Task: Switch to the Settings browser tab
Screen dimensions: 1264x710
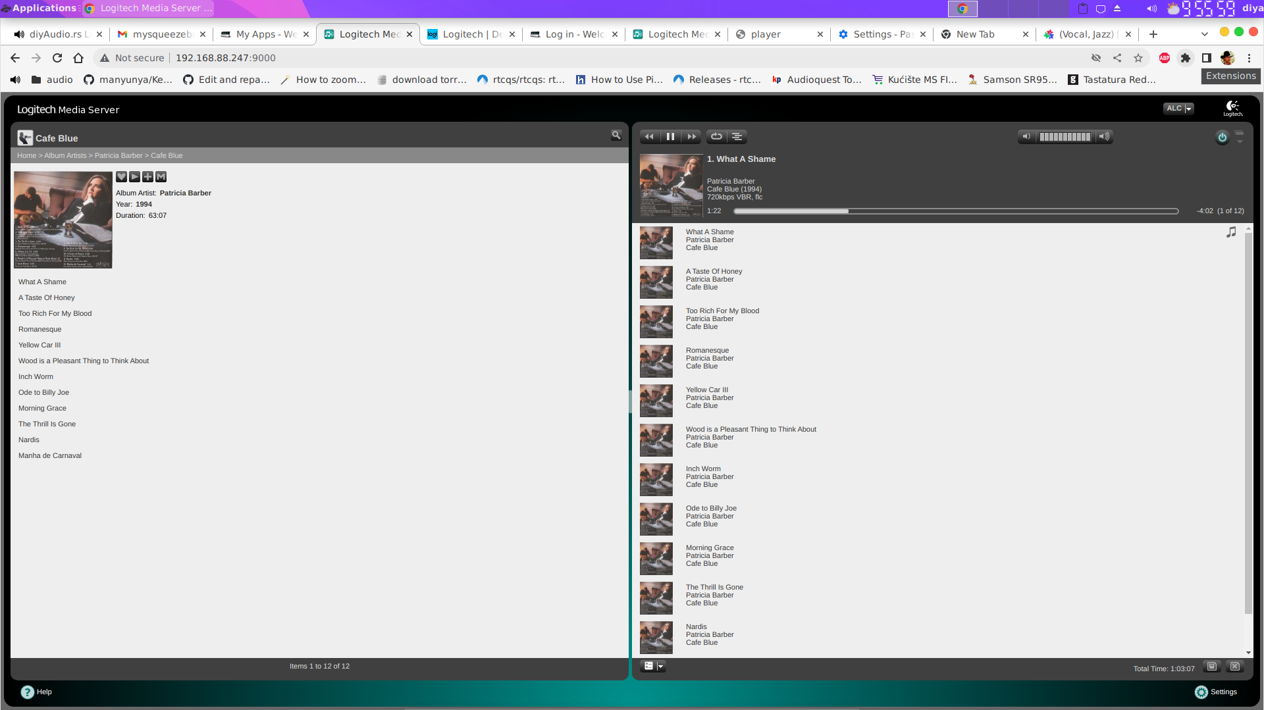Action: pyautogui.click(x=882, y=34)
